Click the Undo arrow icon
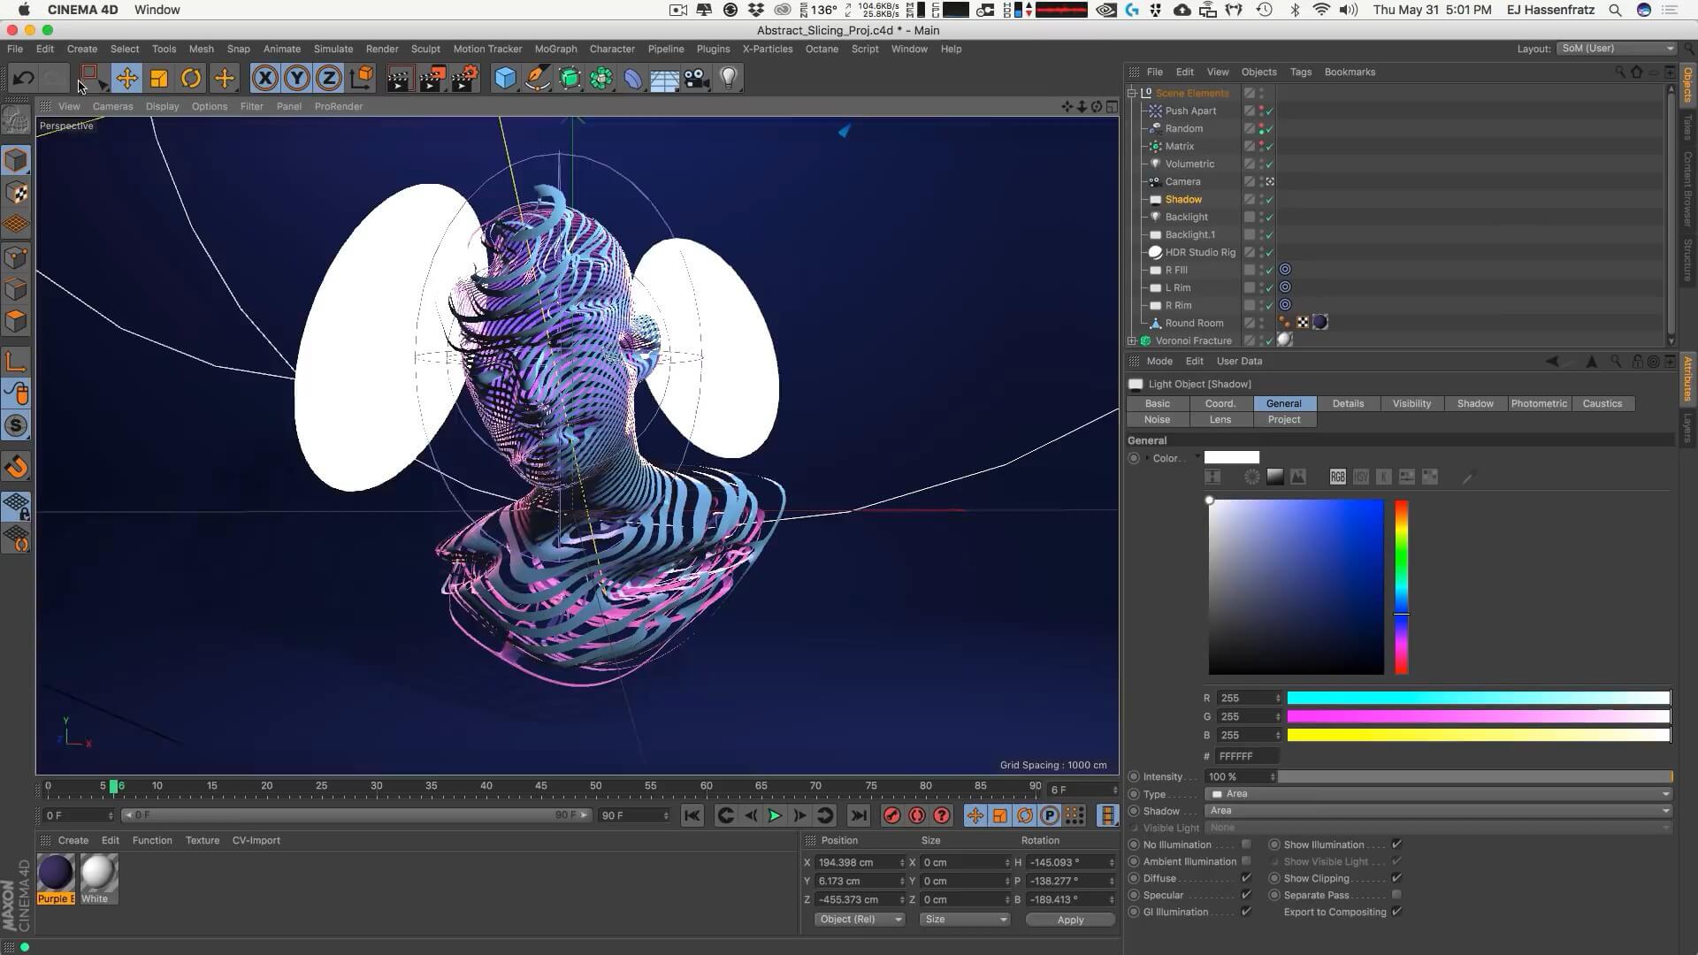Screen dimensions: 1698x955 click(23, 79)
